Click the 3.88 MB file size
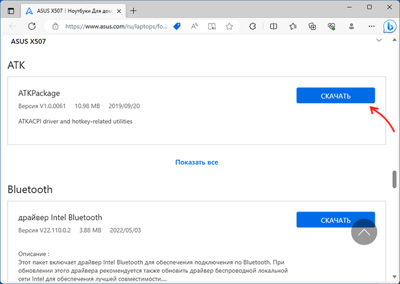 [x=90, y=230]
